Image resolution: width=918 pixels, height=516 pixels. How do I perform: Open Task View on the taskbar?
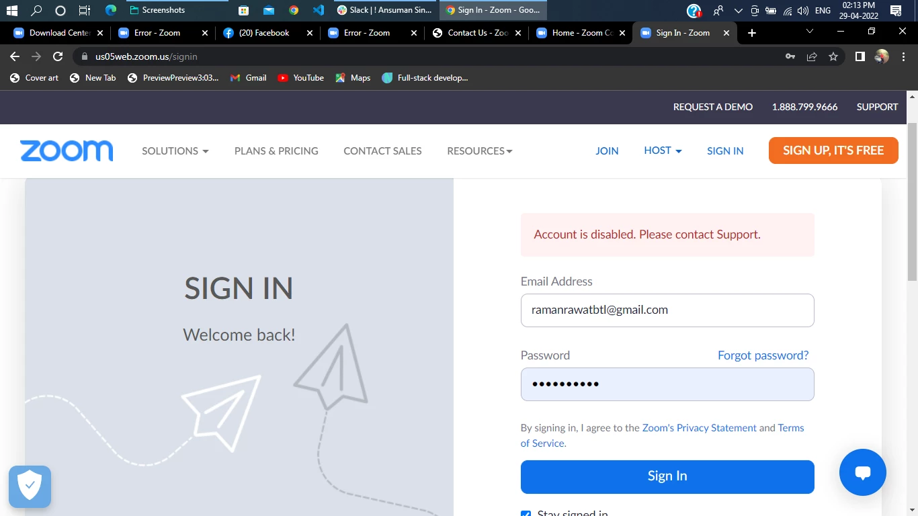[x=85, y=10]
